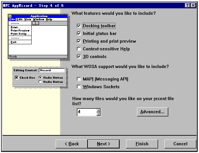Cancel the AppWizard dialog

tap(180, 144)
